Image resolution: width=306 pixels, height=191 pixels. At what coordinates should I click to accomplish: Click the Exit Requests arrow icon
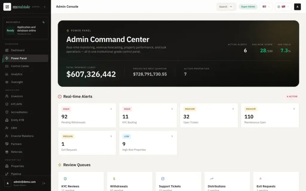[x=260, y=179]
